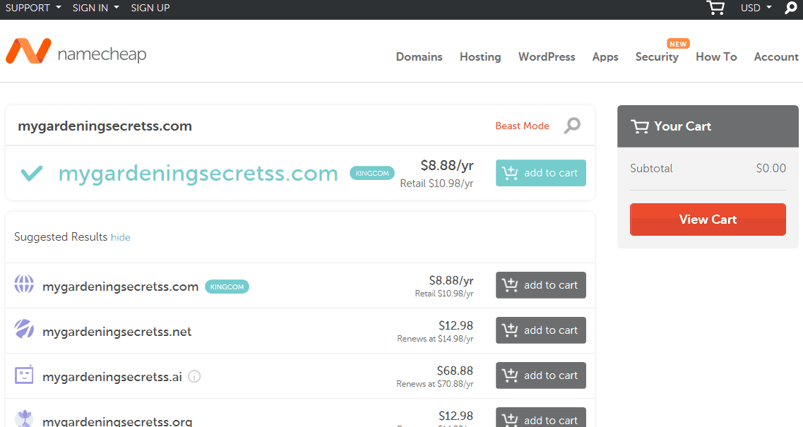The height and width of the screenshot is (427, 803).
Task: Click the .net icon beside mygardeningsecretss.net
Action: [24, 329]
